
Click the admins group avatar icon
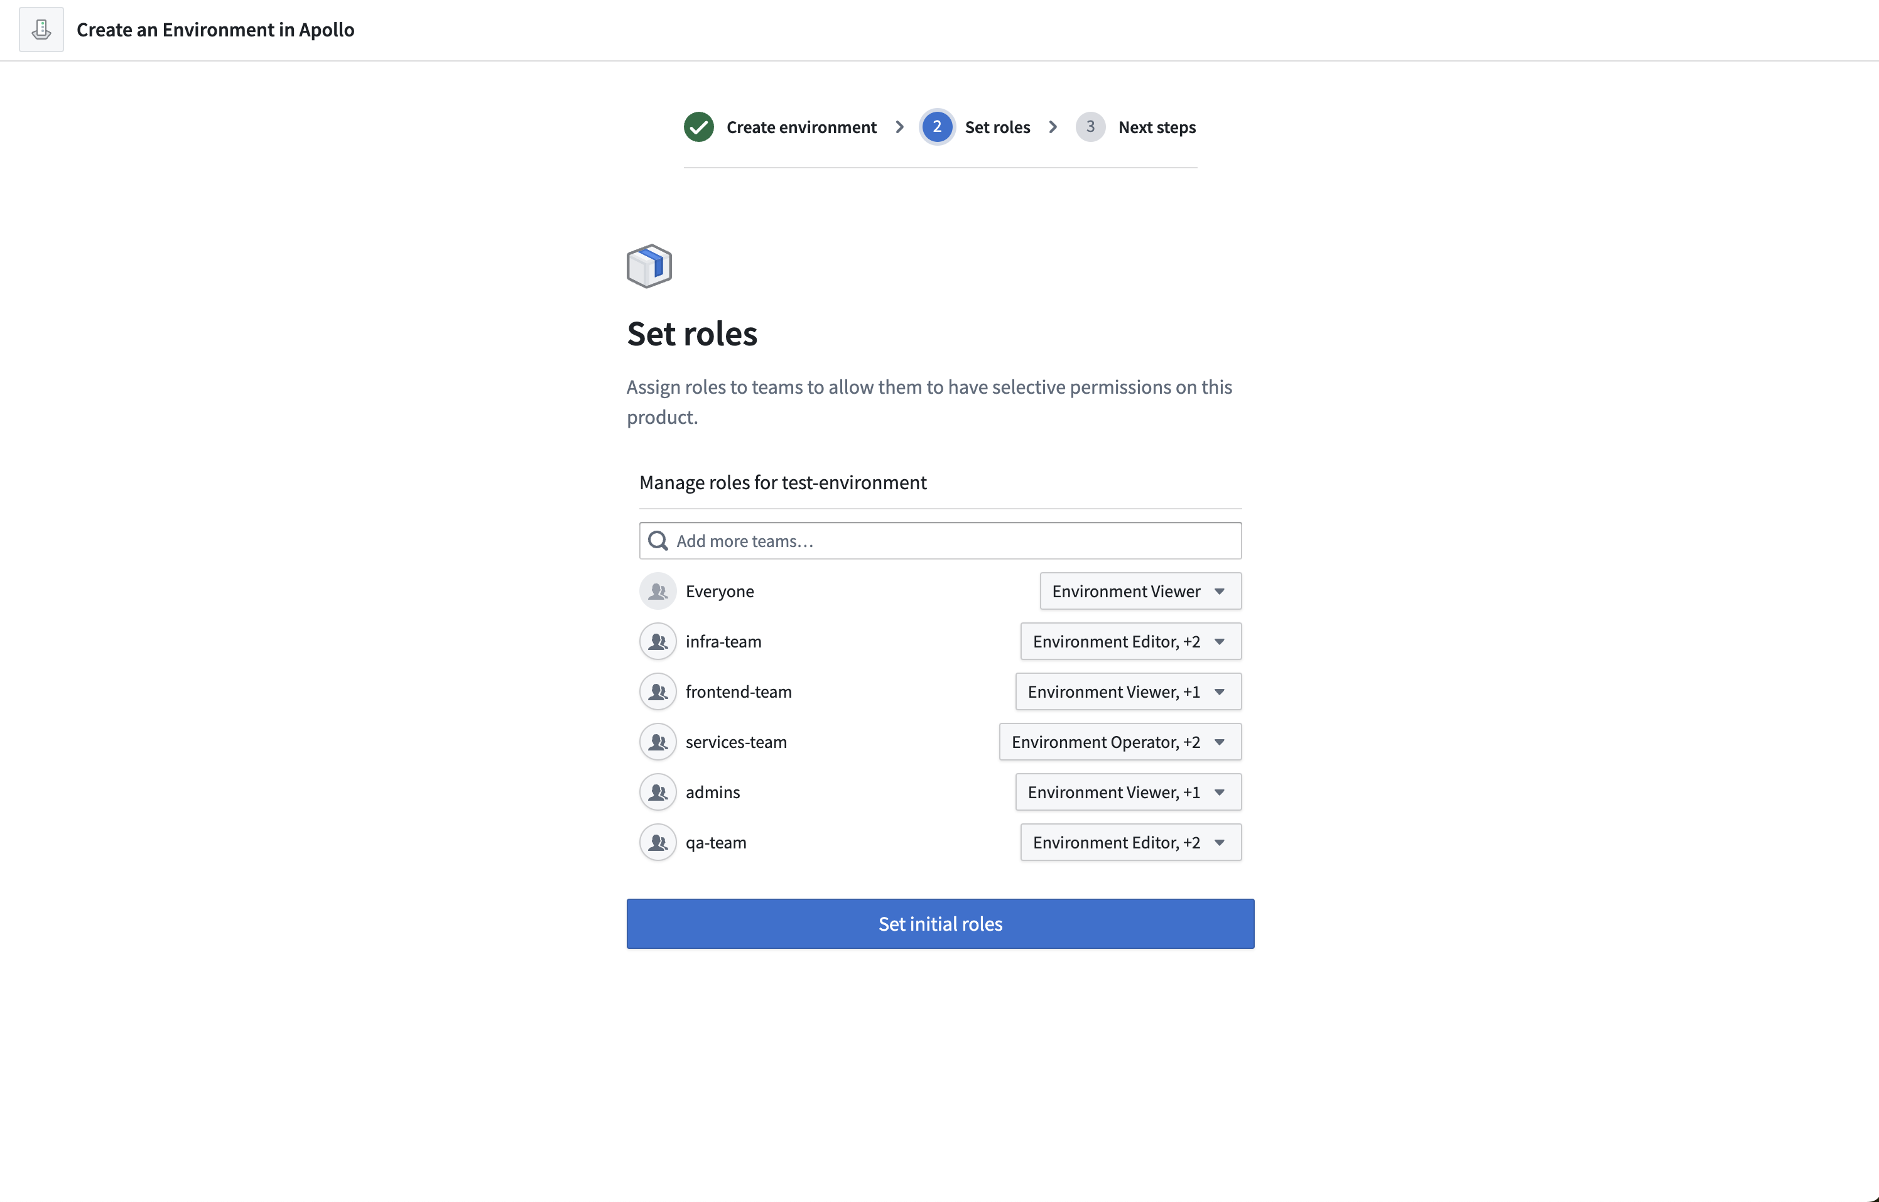(x=658, y=793)
